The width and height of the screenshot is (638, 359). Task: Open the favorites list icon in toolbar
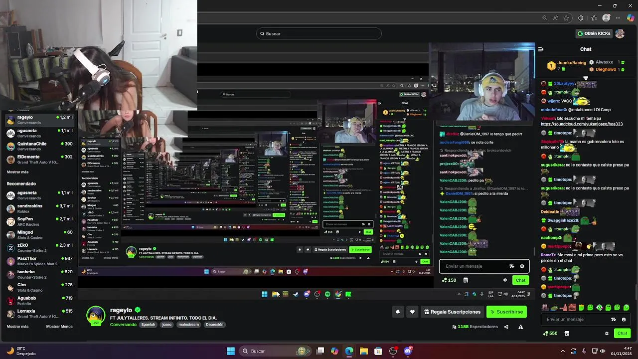[594, 18]
